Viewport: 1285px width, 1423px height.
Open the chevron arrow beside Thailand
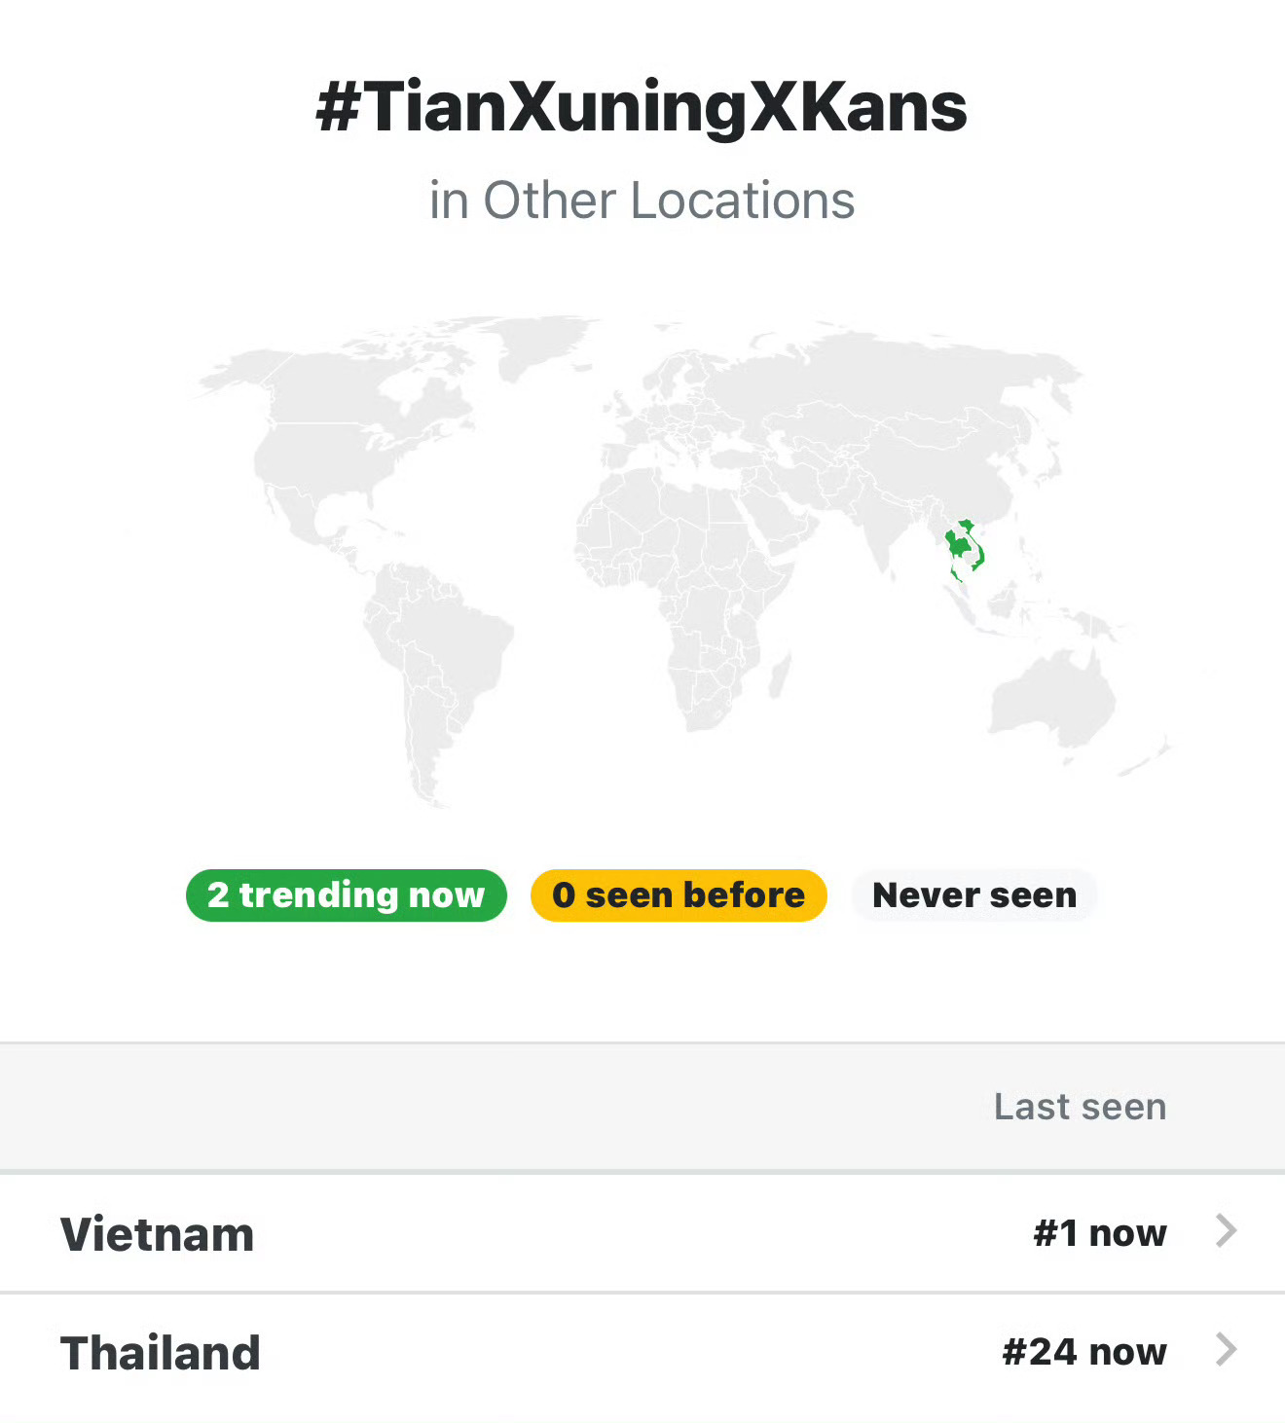click(1227, 1350)
